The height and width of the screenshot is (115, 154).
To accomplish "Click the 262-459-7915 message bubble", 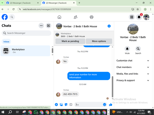I will click(70, 94).
